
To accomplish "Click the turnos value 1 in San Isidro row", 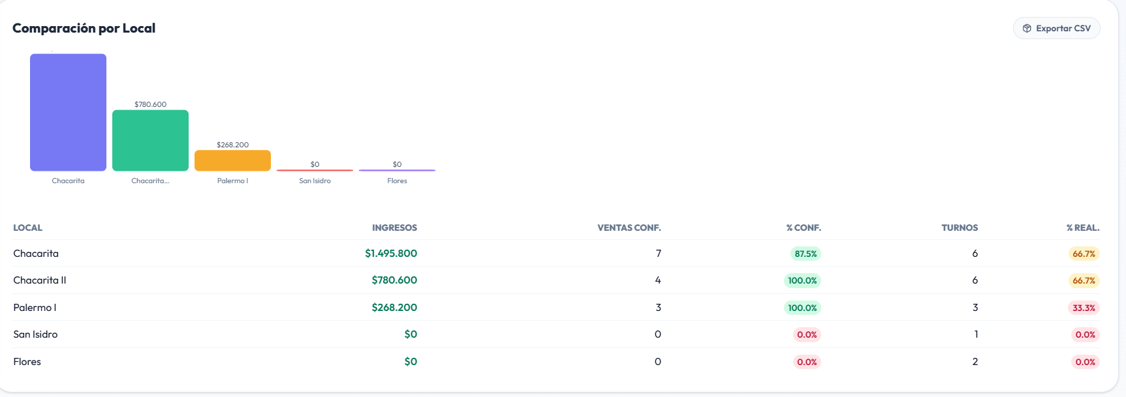I will 976,334.
